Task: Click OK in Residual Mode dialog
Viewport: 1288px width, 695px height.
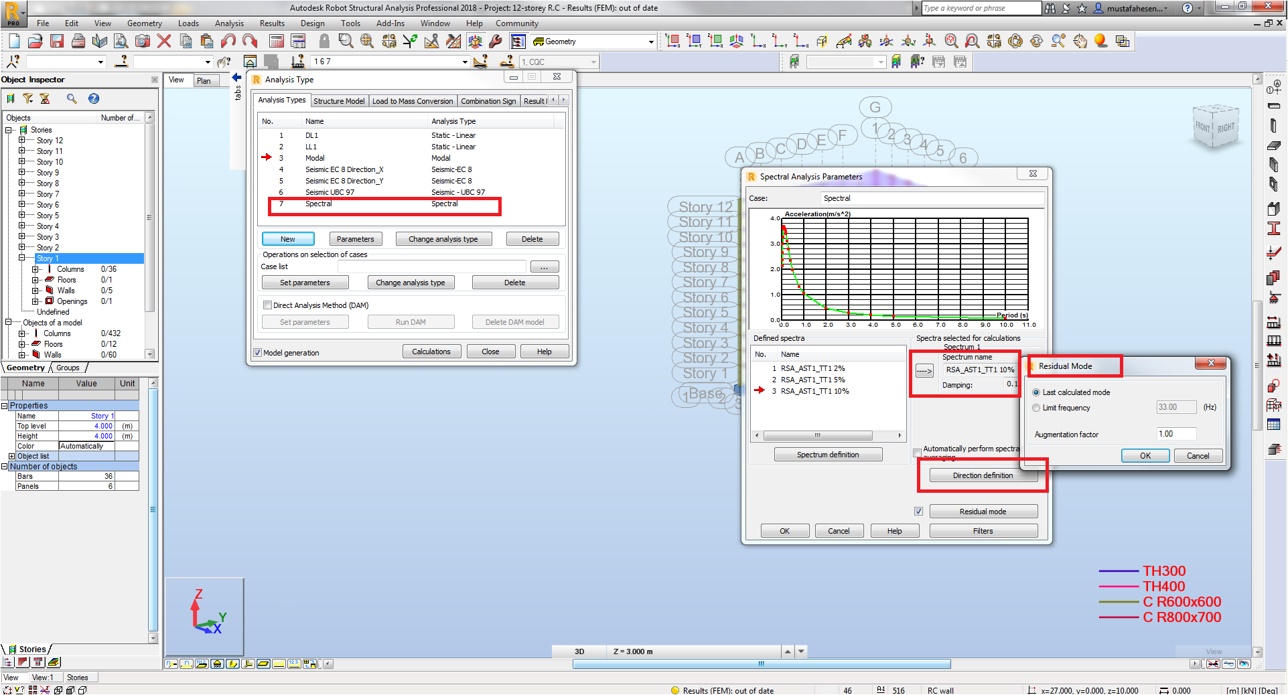Action: pyautogui.click(x=1145, y=455)
